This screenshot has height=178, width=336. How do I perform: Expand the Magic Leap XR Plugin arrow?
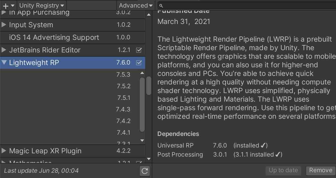4,151
